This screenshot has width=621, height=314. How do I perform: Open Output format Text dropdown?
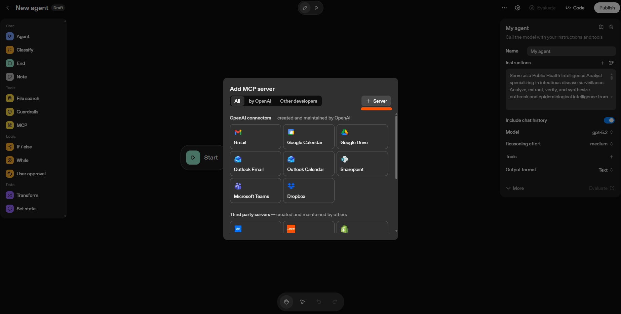[606, 170]
